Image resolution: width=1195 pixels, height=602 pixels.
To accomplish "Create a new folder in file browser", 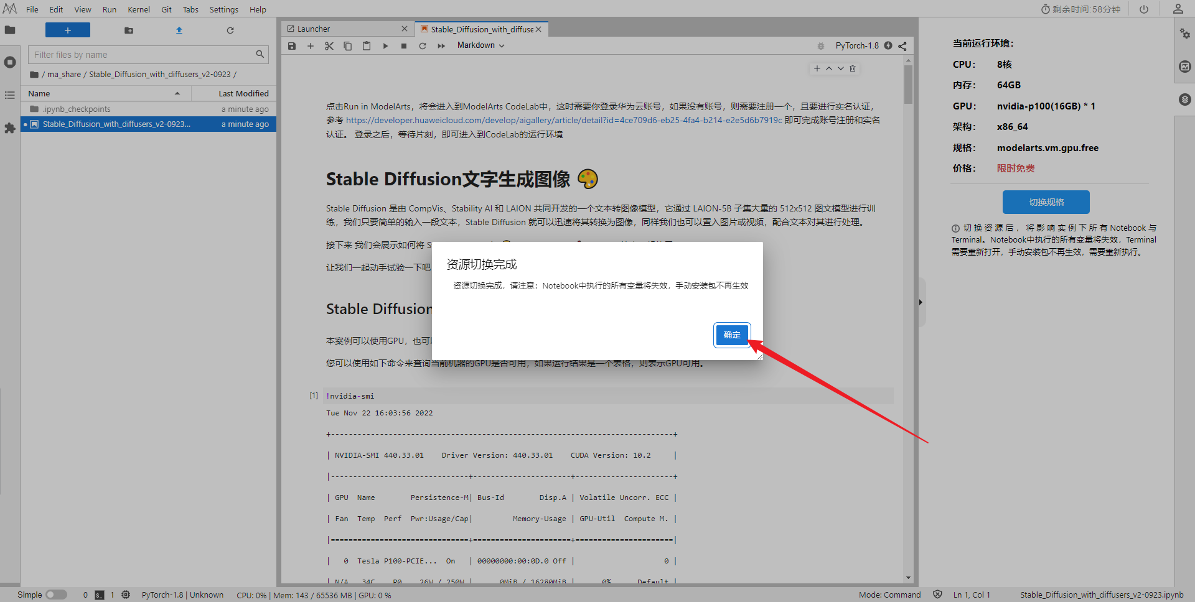I will pyautogui.click(x=129, y=30).
